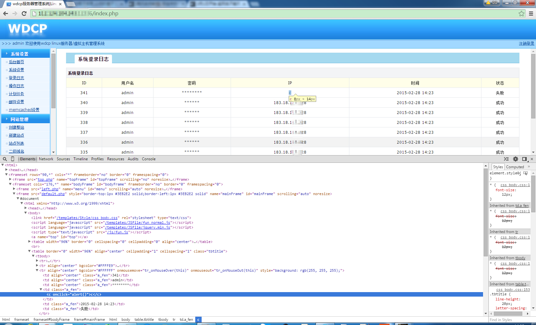Open the 创建整站 sidebar link
The height and width of the screenshot is (325, 536).
pyautogui.click(x=16, y=127)
